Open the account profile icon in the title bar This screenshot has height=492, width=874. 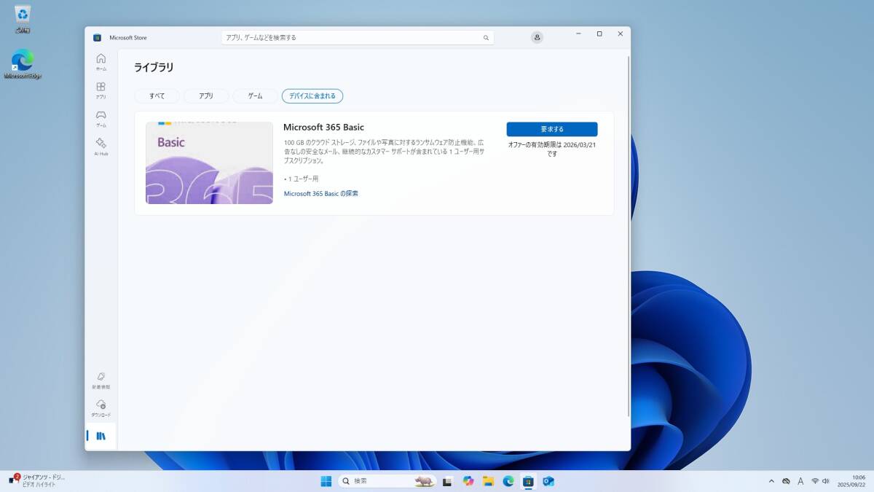[x=537, y=36]
